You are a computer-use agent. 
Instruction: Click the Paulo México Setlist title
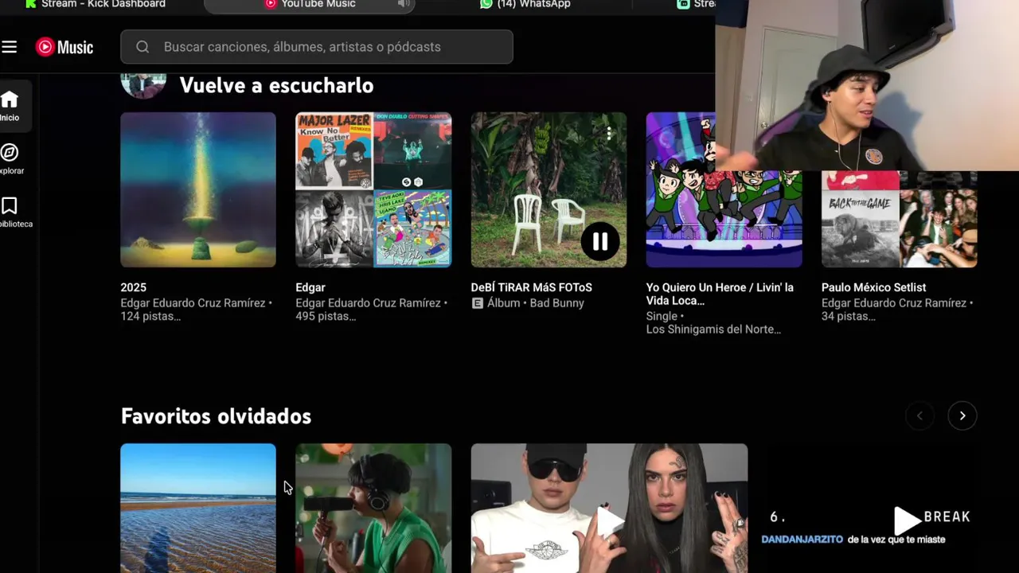click(873, 287)
